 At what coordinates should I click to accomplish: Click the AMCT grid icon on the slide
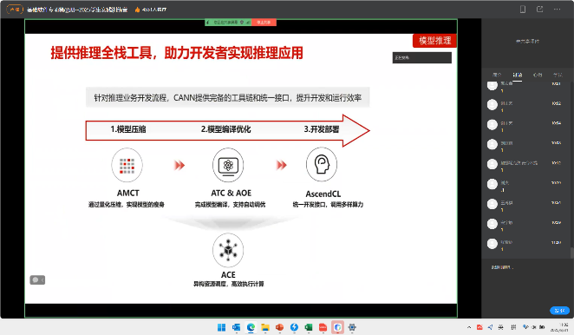(x=127, y=165)
